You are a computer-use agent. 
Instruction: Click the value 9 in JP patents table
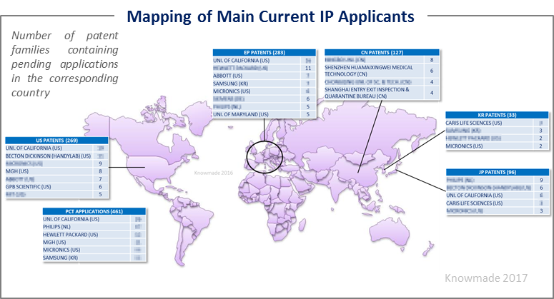click(541, 180)
